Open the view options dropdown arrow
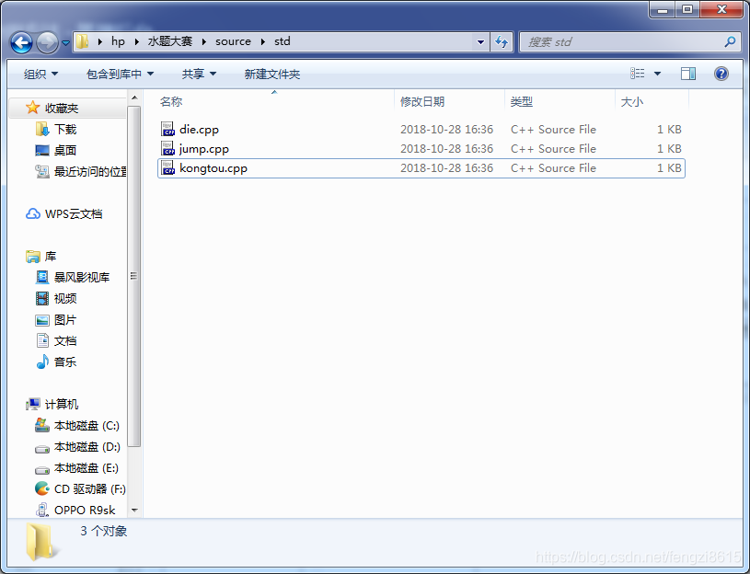 pos(657,74)
